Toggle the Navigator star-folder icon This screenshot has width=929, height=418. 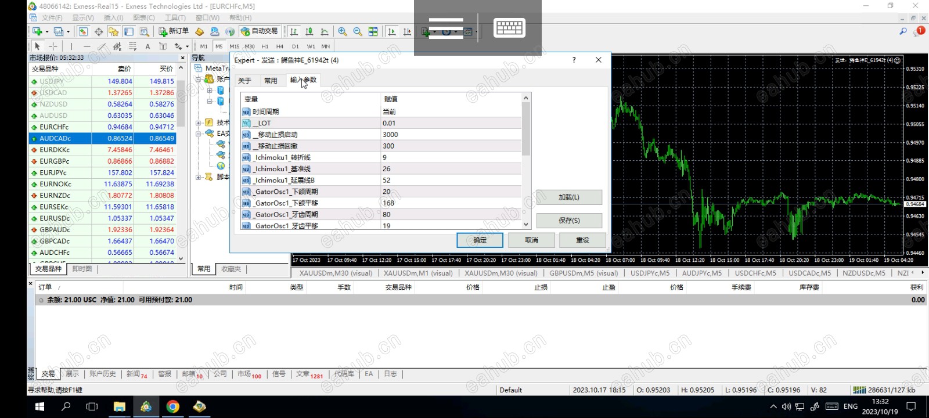tap(113, 31)
